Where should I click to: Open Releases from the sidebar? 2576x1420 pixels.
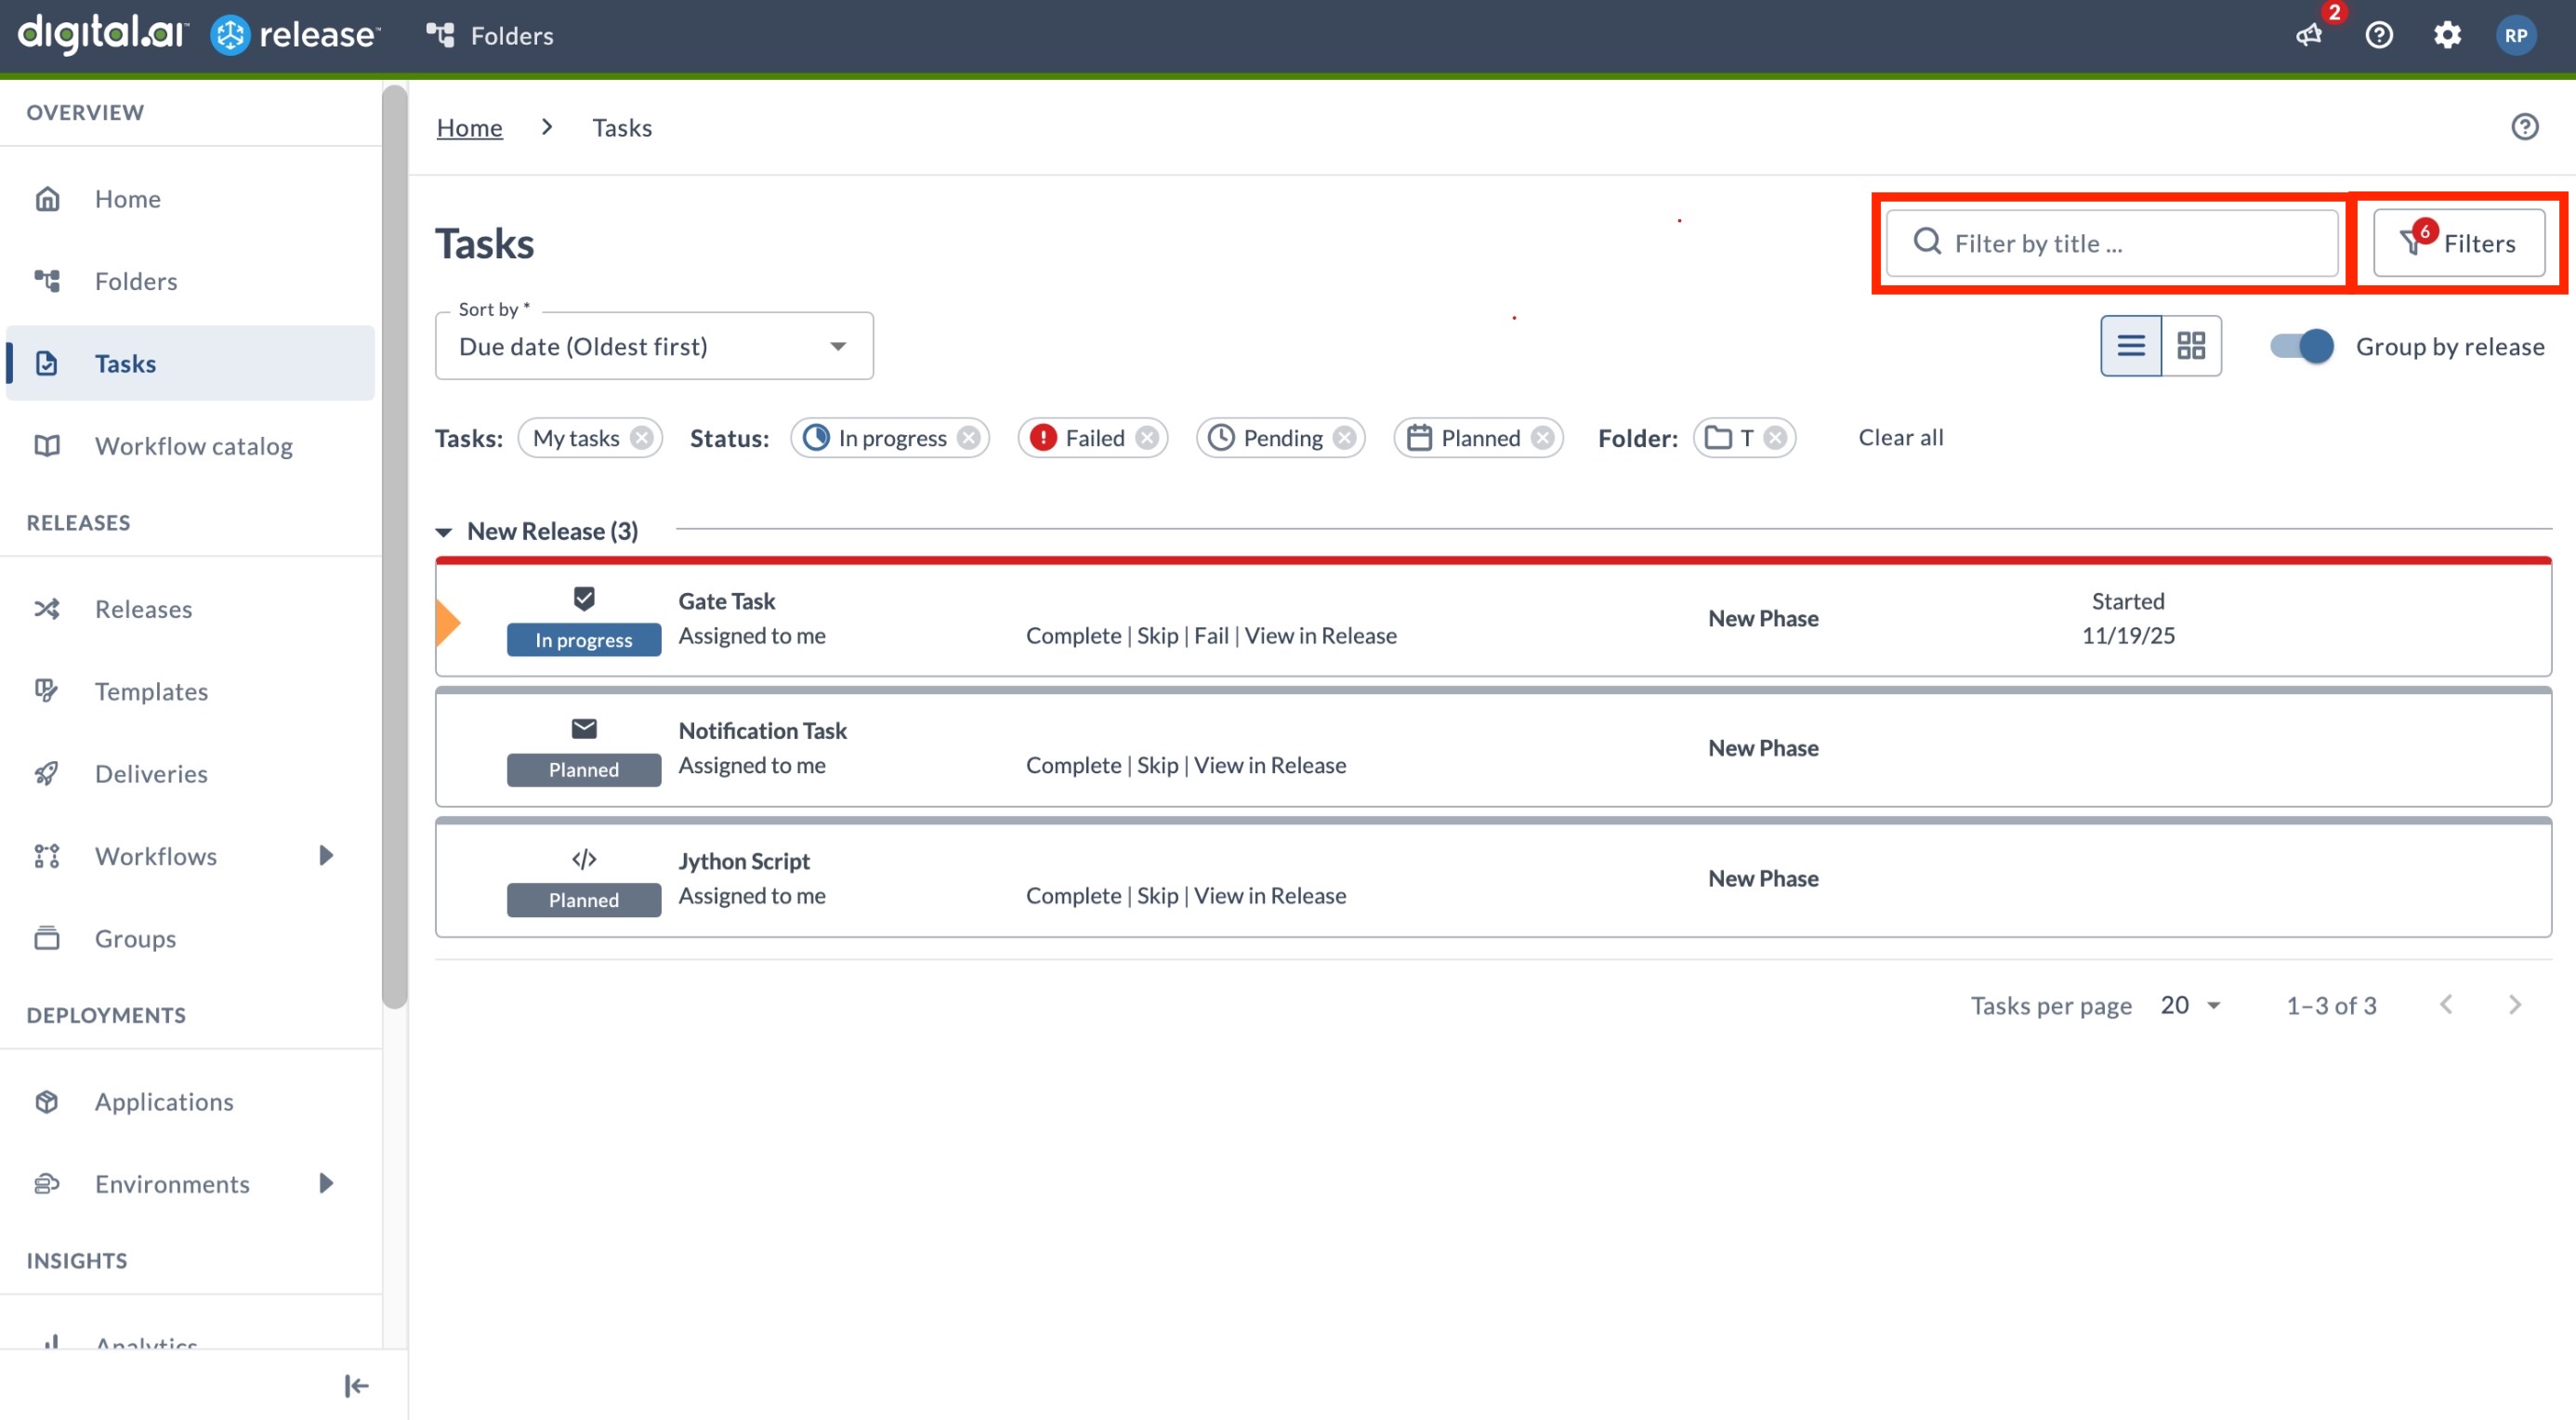(142, 608)
